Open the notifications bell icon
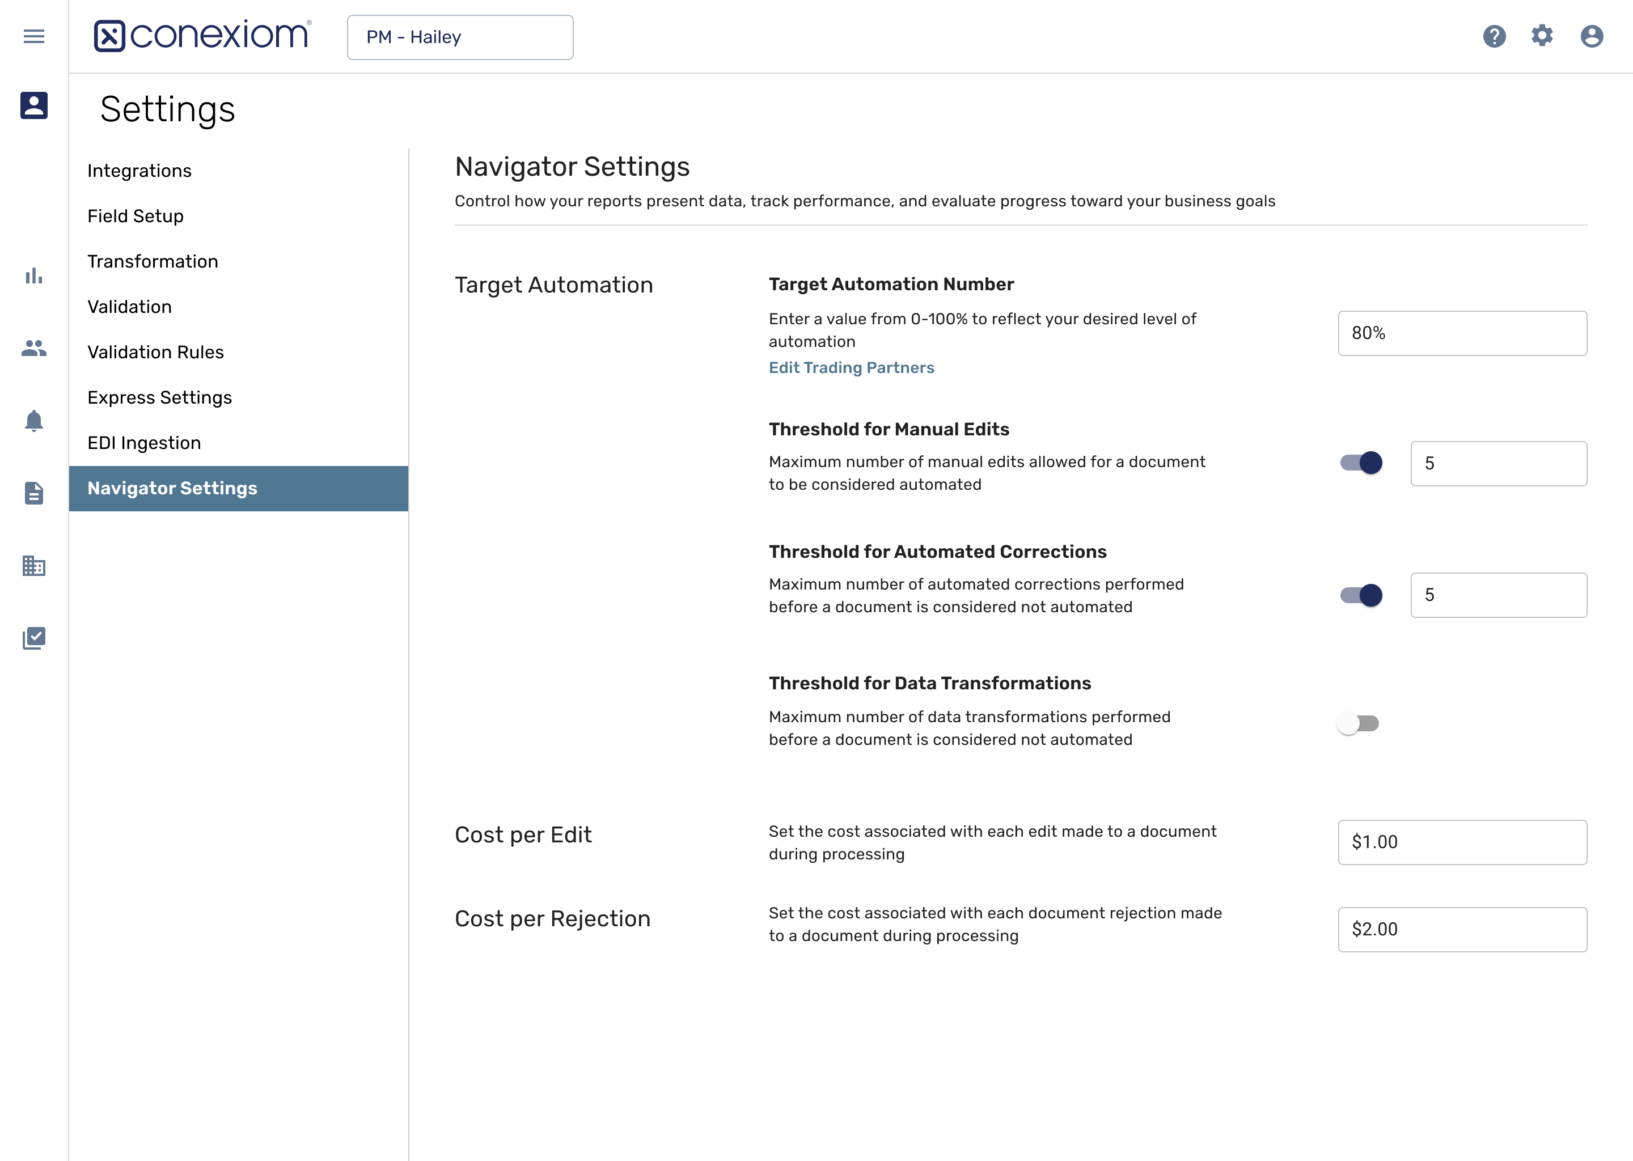Screen dimensions: 1633x1161 point(33,421)
